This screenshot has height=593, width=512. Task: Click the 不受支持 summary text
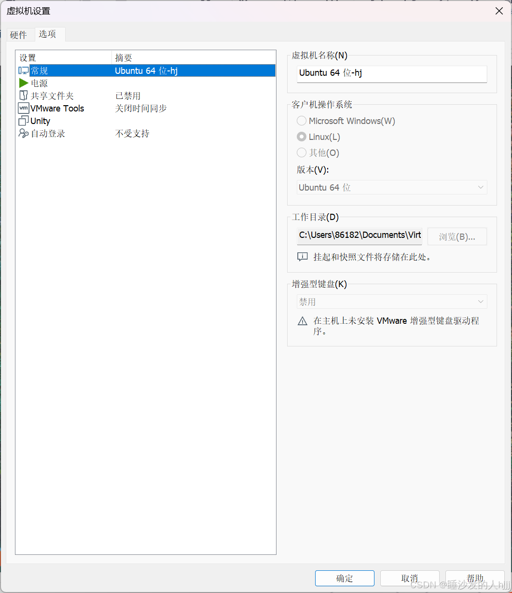pyautogui.click(x=132, y=134)
